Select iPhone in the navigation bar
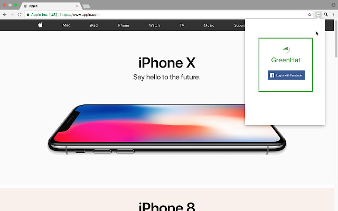The height and width of the screenshot is (211, 338). coord(123,25)
